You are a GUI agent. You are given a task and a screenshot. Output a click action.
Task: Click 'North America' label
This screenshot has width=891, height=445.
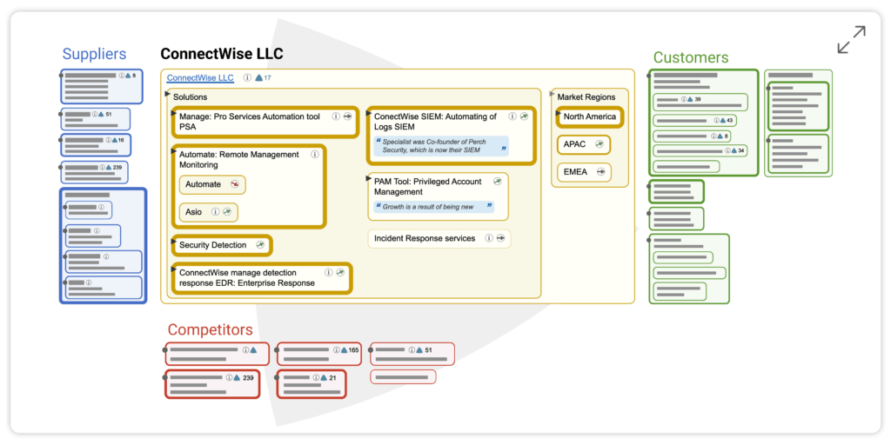point(590,116)
